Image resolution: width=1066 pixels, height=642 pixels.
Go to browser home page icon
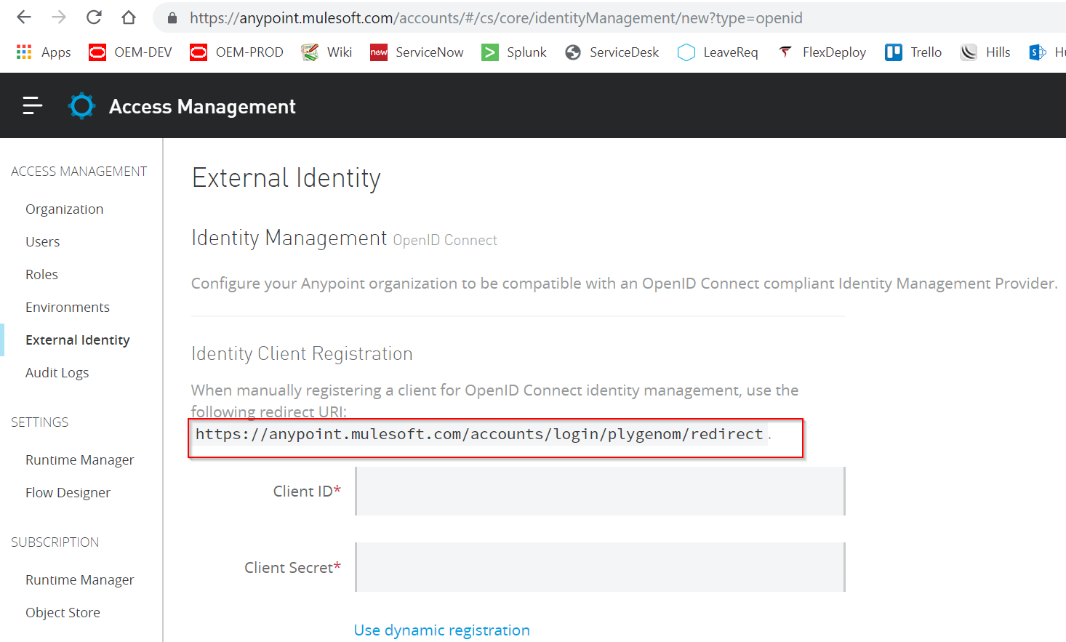coord(129,17)
